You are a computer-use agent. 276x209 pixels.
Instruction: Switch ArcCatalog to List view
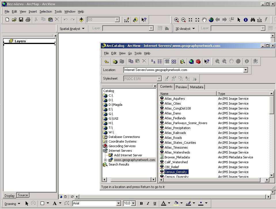(160, 61)
